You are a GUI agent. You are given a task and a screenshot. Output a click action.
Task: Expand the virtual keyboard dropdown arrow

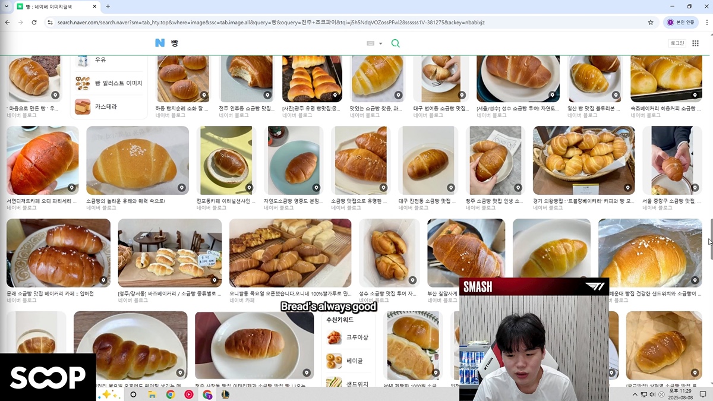point(381,43)
